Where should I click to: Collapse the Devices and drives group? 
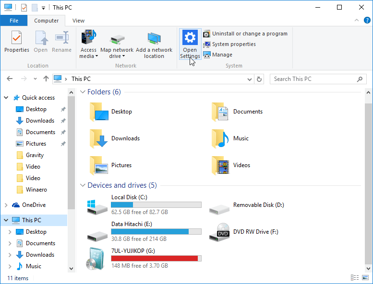pos(83,185)
